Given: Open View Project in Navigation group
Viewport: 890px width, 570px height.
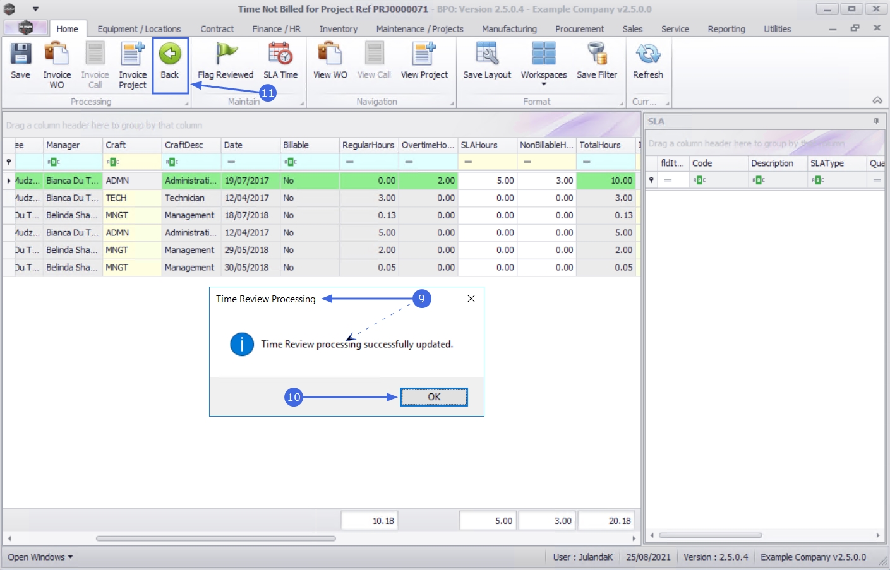Looking at the screenshot, I should (424, 61).
